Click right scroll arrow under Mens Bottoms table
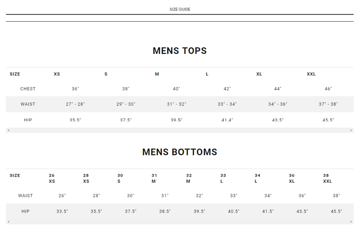This screenshot has width=360, height=242. (352, 222)
